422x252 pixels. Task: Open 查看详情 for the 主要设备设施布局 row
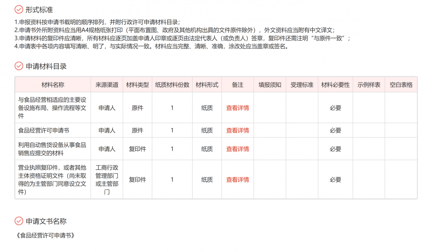point(237,108)
